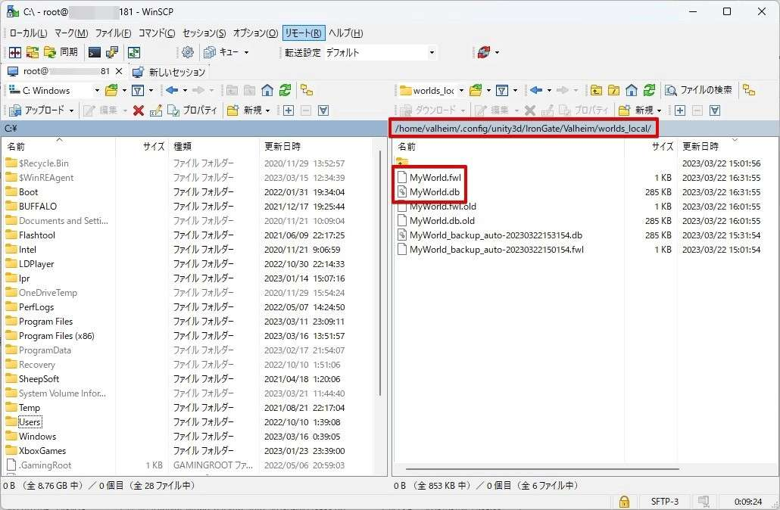Screen dimensions: 780x510
Task: Expand dropdown next to reconnect icon
Action: click(x=497, y=51)
